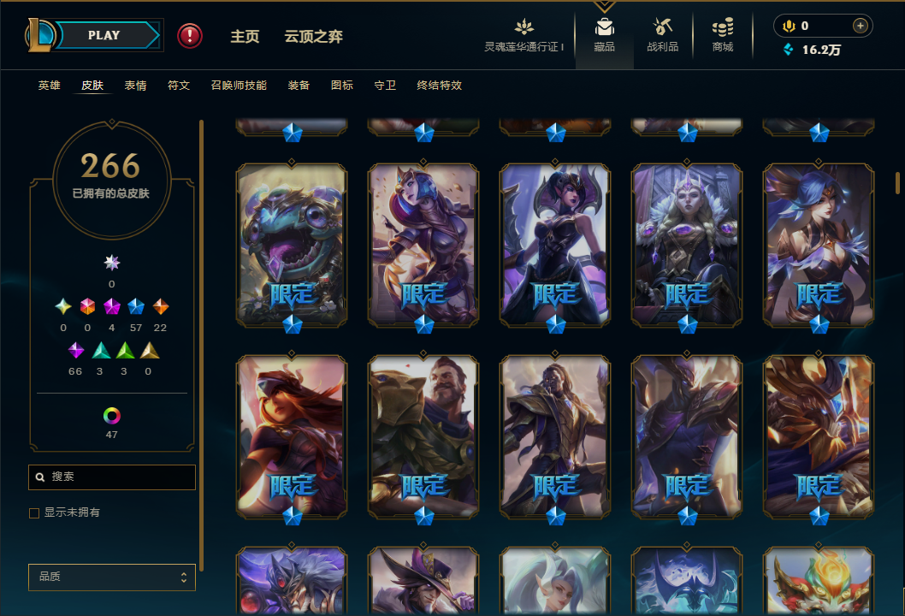Click the red exclamation alert icon
The width and height of the screenshot is (905, 616).
[x=190, y=36]
